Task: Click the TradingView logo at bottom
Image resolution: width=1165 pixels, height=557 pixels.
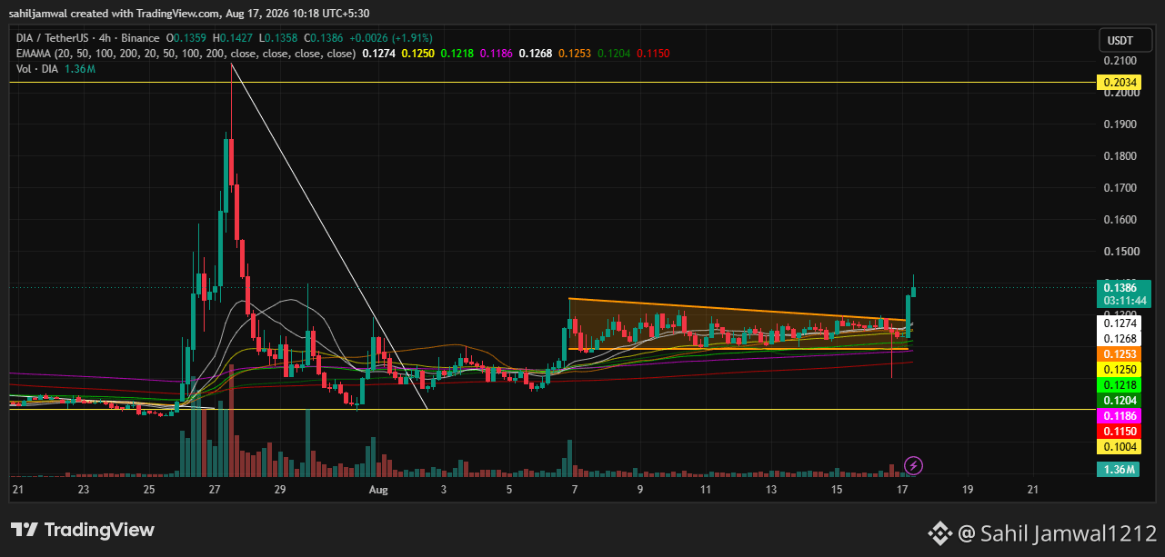Action: point(83,530)
